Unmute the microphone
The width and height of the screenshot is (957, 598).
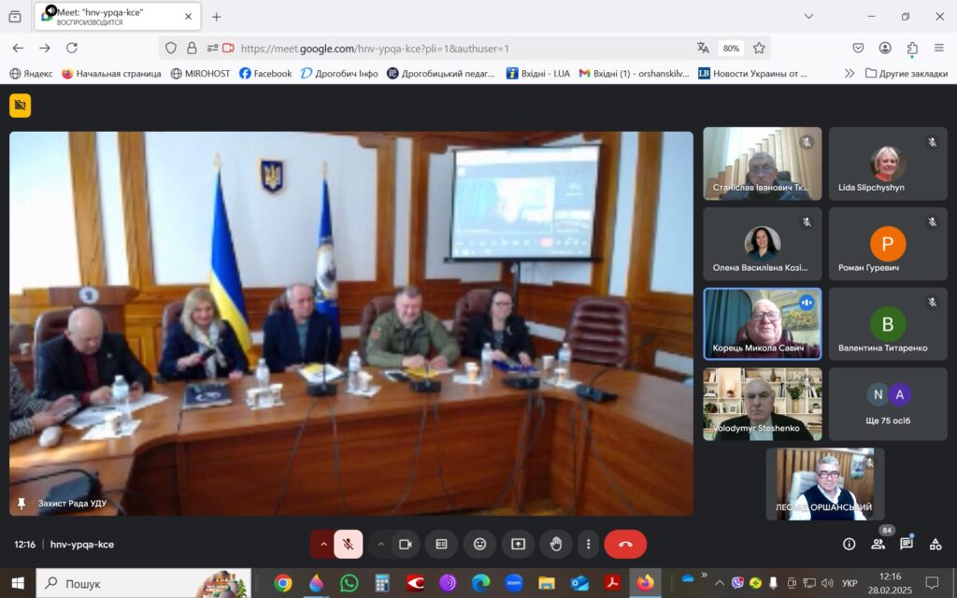point(348,544)
